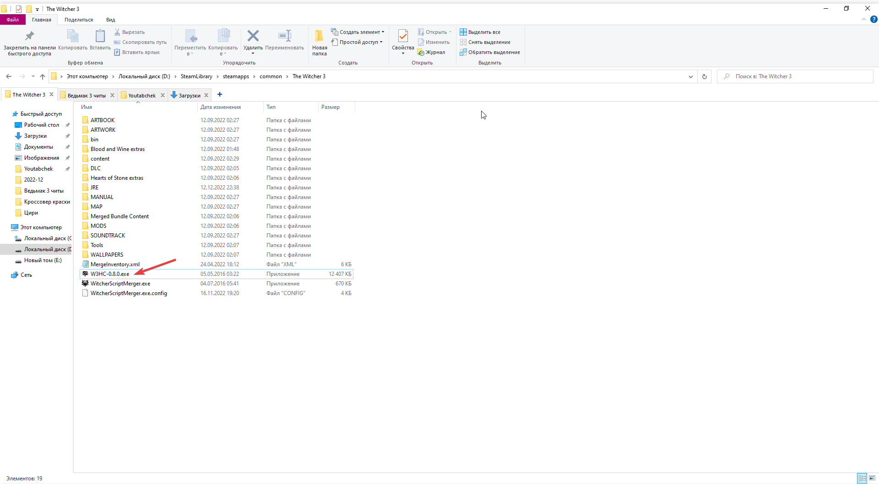Open Быстрый доступ in the sidebar
Screen dimensions: 879x484
point(41,114)
